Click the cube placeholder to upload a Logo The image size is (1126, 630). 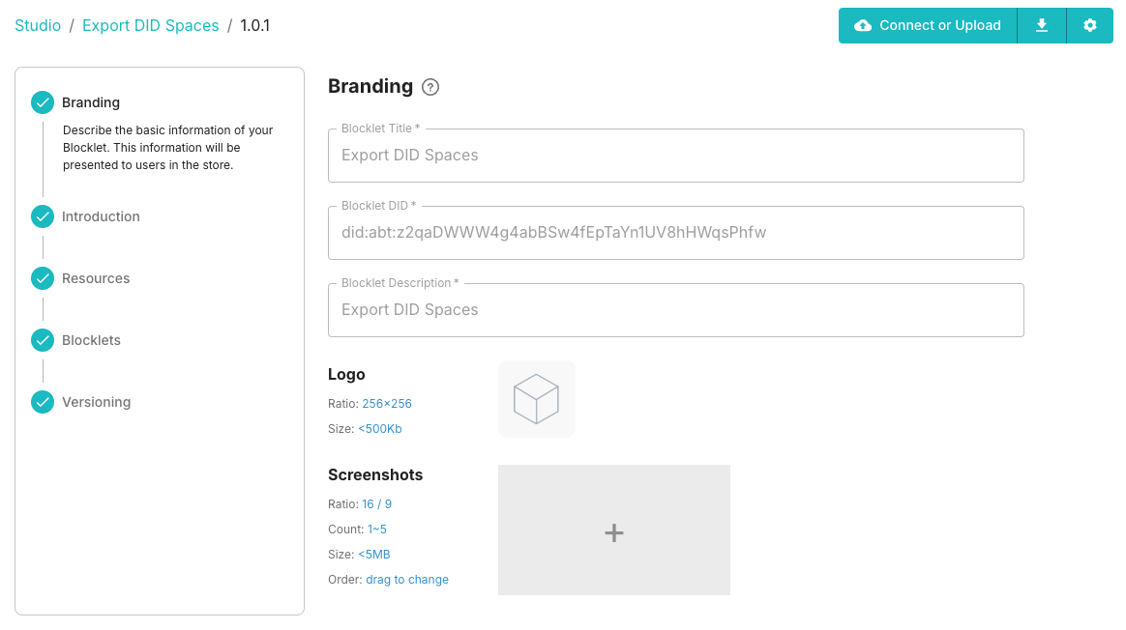(537, 398)
